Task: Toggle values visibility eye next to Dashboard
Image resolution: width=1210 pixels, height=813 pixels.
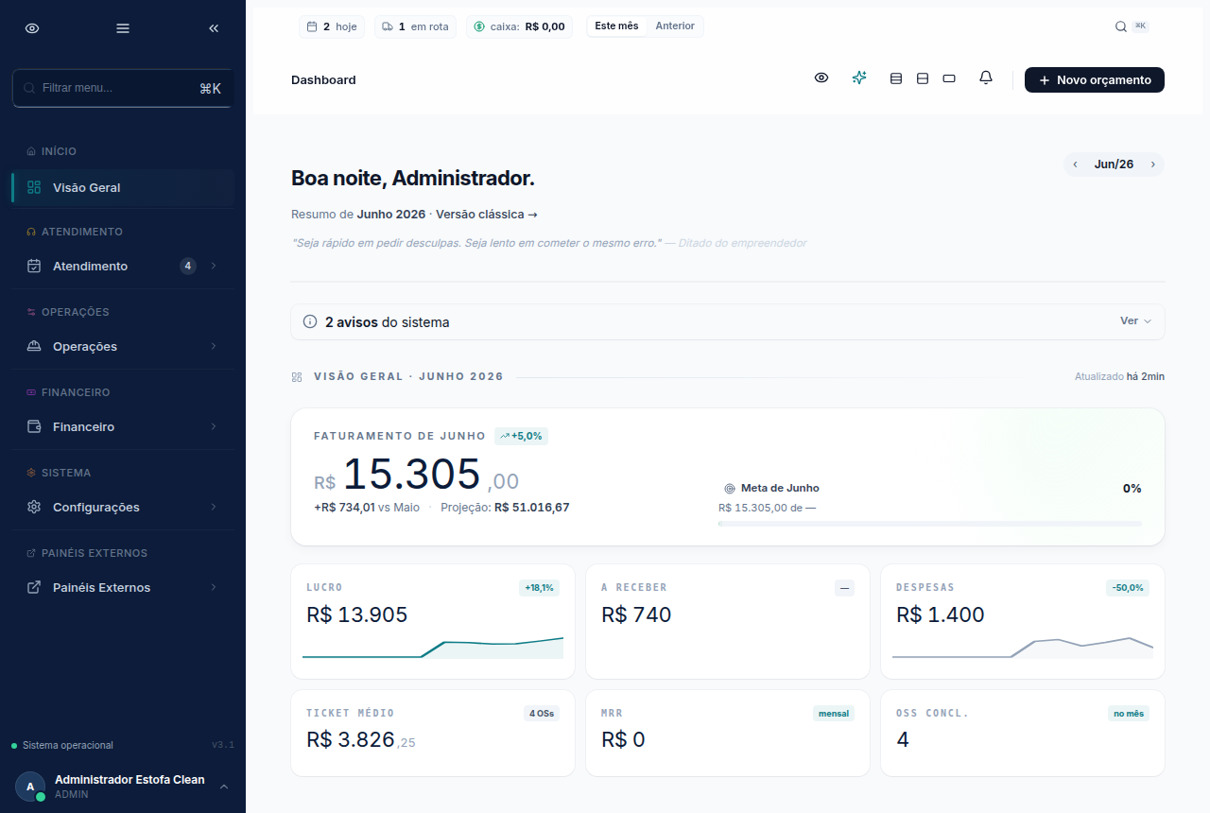Action: [821, 78]
